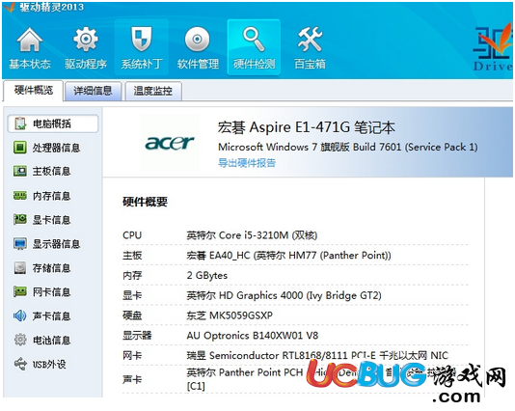Click the 2 GBytes memory value
The image size is (515, 411).
point(207,275)
